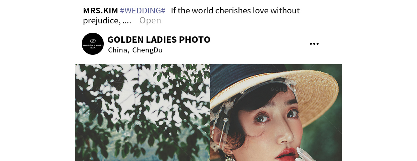
Task: Click the word "prejudice" in the caption
Action: pyautogui.click(x=101, y=21)
